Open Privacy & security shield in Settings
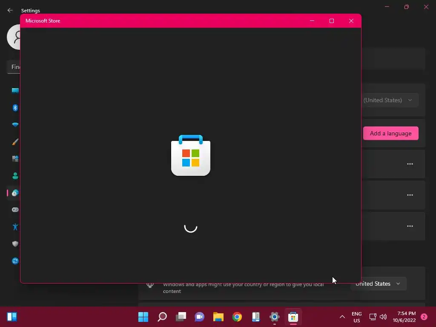Screen dimensions: 436x327 15,244
